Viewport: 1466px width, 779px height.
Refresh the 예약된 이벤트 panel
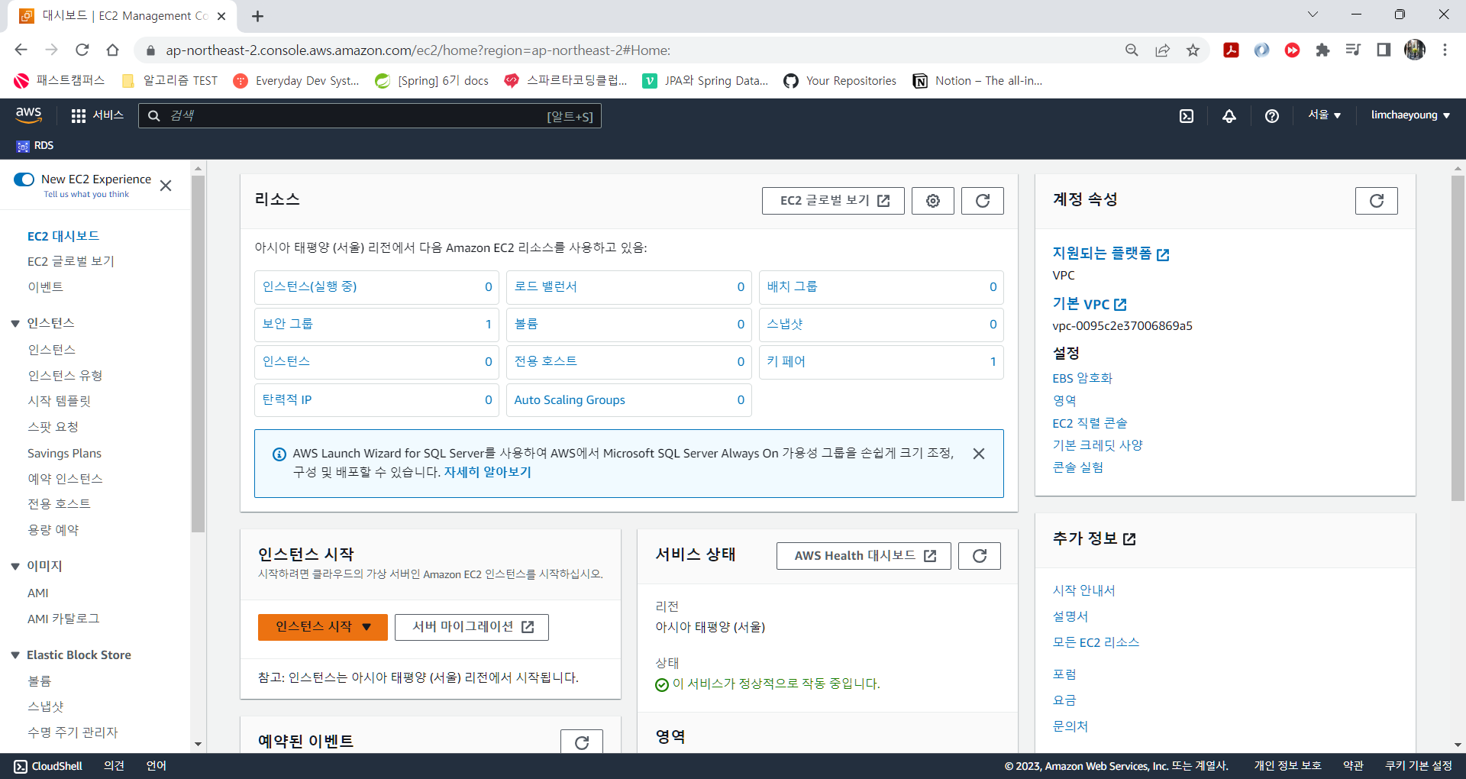[x=582, y=742]
